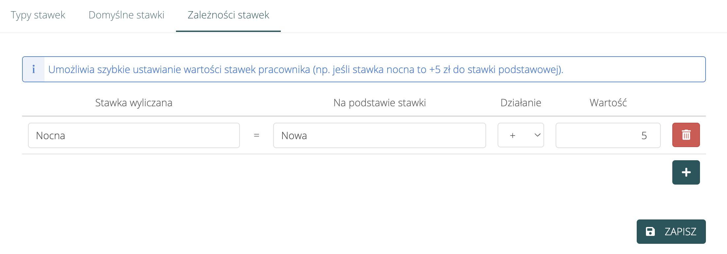Click the floppy disk save icon
The height and width of the screenshot is (254, 727).
[x=650, y=232]
